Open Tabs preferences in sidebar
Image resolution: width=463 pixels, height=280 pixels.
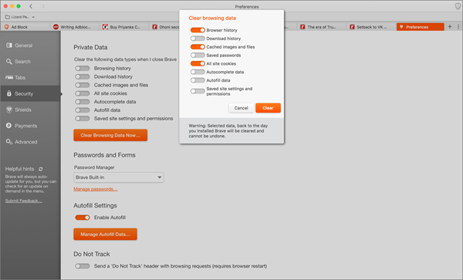(x=30, y=78)
